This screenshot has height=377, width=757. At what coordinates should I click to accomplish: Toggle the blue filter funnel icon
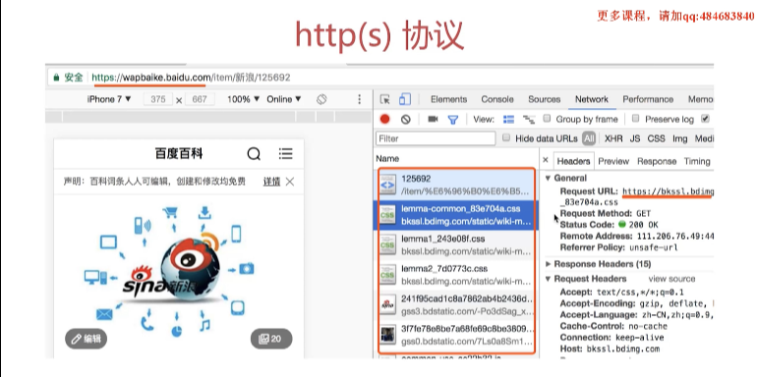tap(453, 120)
